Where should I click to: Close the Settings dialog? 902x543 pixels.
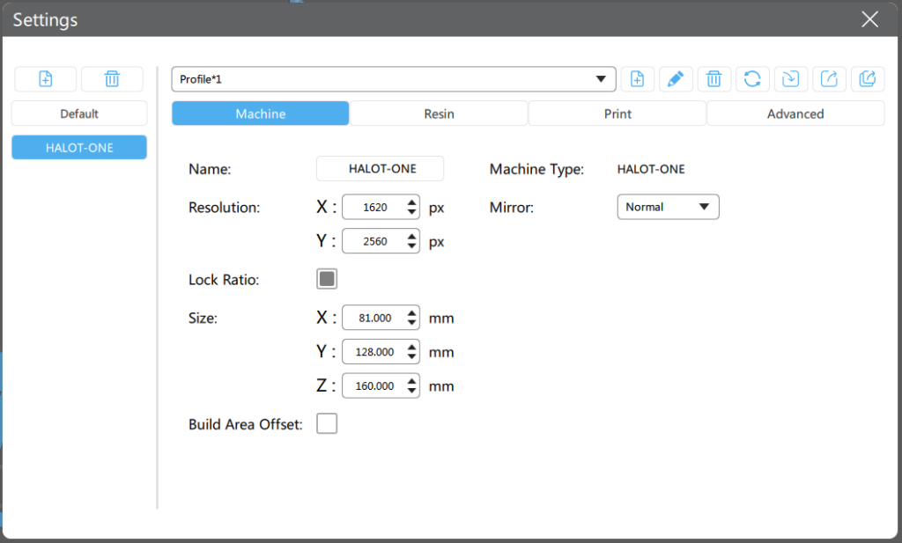[x=869, y=19]
